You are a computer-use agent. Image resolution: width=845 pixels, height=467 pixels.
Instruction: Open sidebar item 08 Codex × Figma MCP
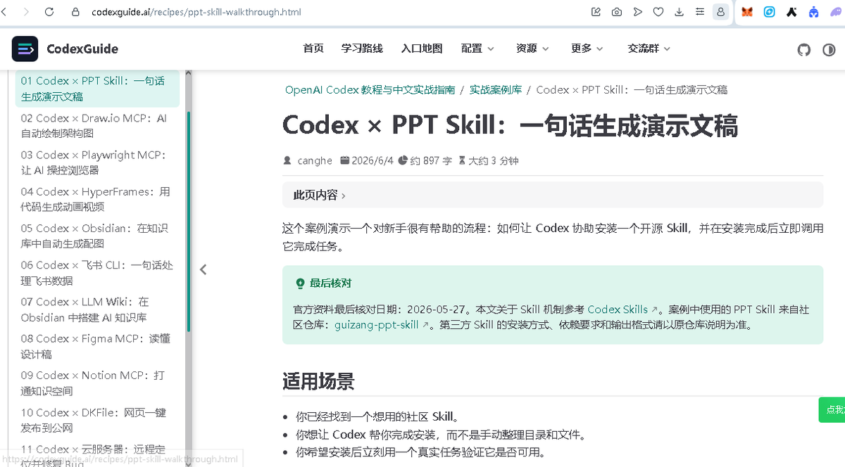tap(97, 346)
